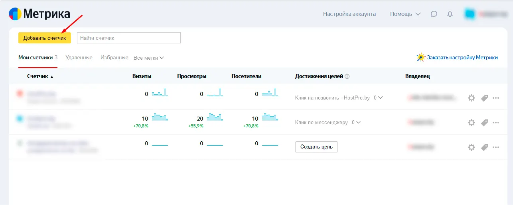Click the magic wand icon beside 'Заказать настройку Метрики'

click(x=421, y=57)
